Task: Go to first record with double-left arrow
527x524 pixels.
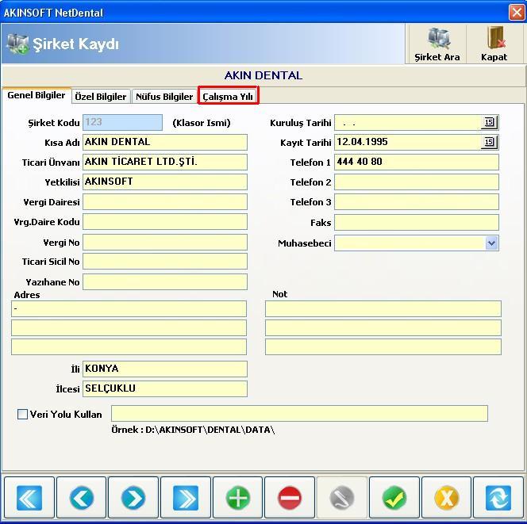Action: [29, 498]
